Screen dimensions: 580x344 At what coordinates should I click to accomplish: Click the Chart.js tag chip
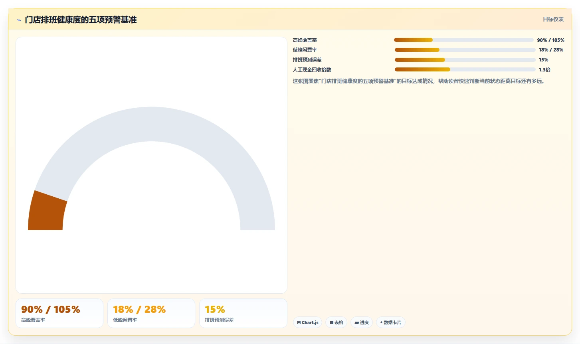(307, 322)
